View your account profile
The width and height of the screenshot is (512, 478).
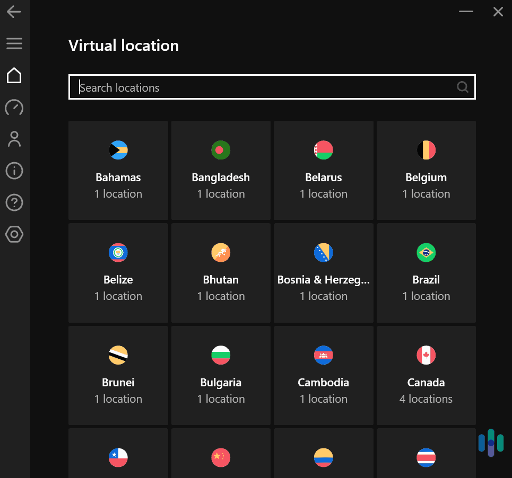[14, 139]
